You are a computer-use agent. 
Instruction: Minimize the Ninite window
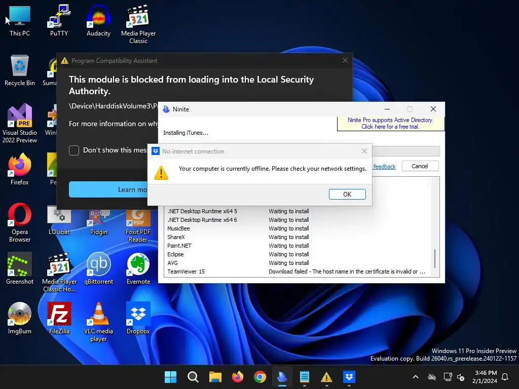387,109
